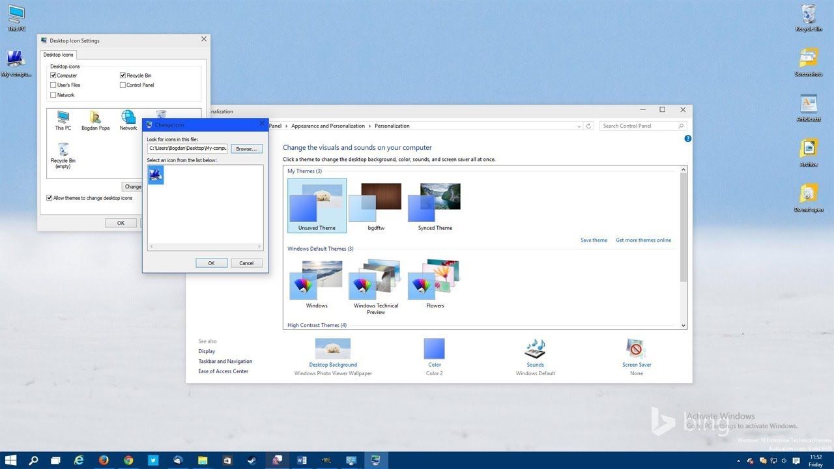Open Desktop Background settings via its wallpaper icon
The image size is (834, 469).
333,348
